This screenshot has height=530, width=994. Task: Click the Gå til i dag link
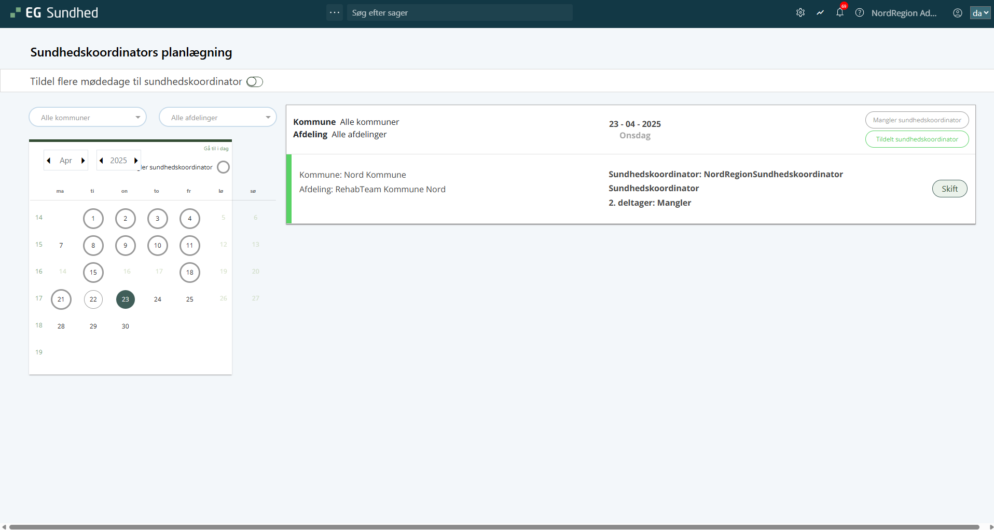(x=216, y=149)
